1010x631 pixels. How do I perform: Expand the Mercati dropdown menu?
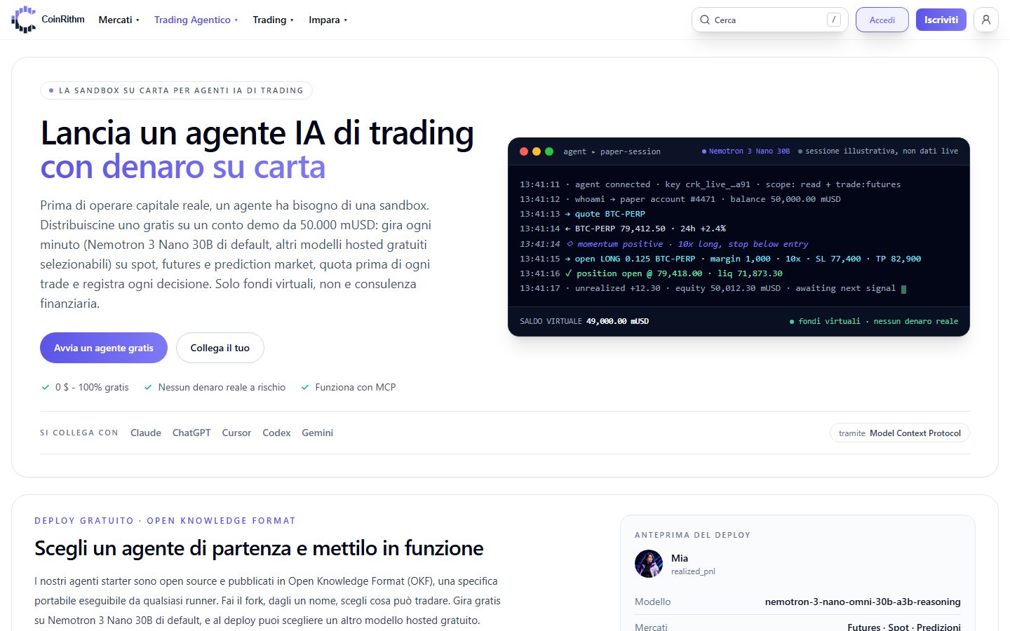click(x=119, y=20)
